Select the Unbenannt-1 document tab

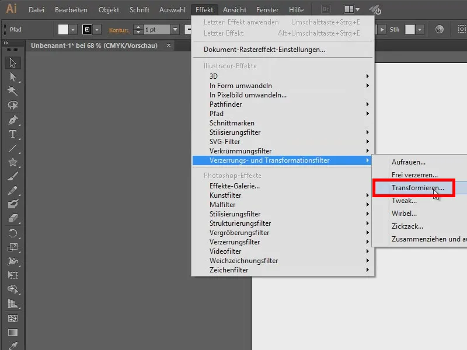(94, 45)
